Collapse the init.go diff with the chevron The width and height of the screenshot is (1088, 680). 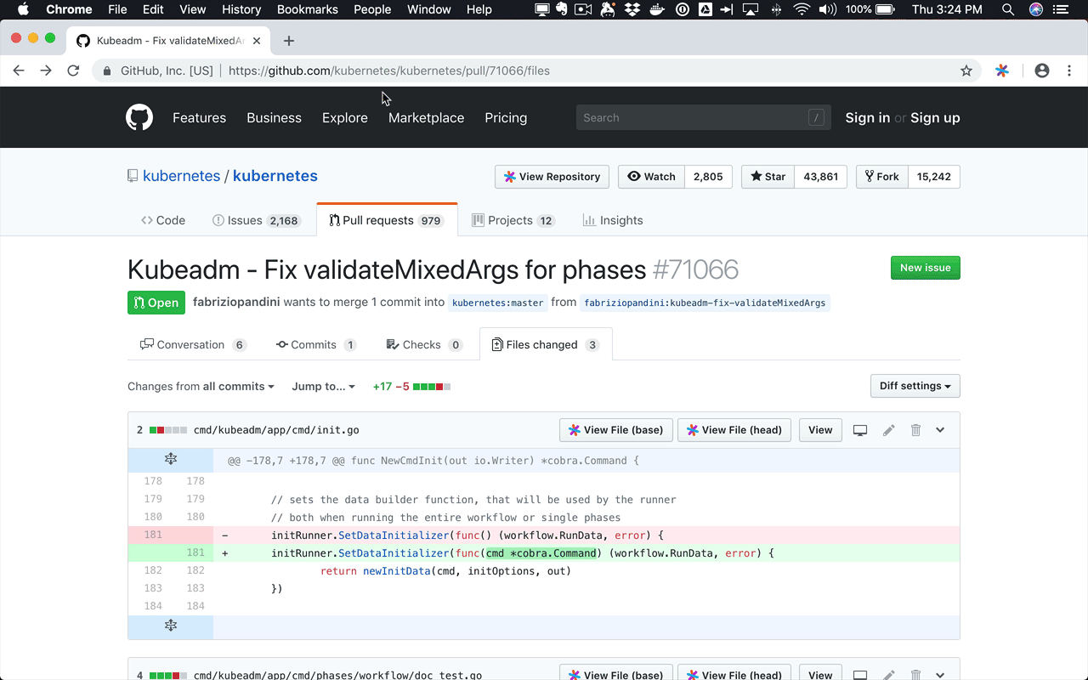pyautogui.click(x=940, y=430)
